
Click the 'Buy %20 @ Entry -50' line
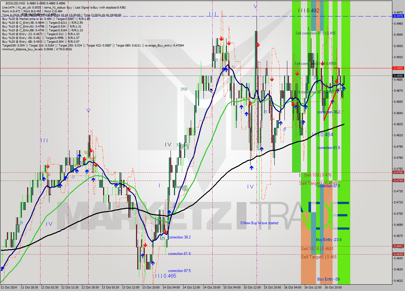coord(41,38)
